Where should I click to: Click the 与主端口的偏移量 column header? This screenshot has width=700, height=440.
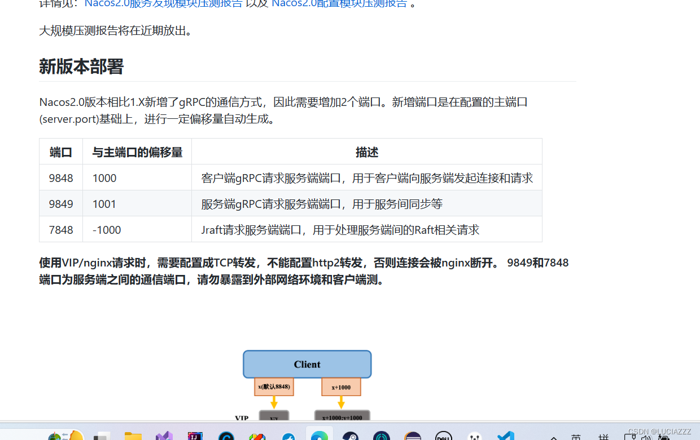(137, 152)
